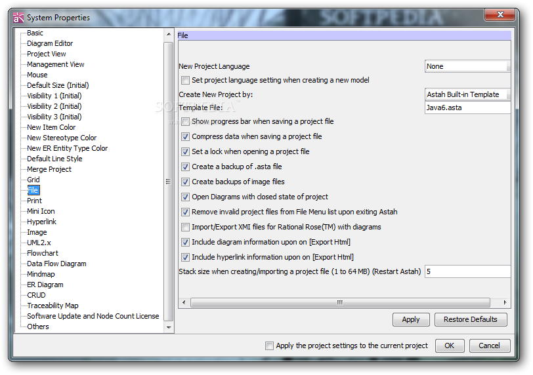
Task: Open Traceability Map settings
Action: (x=53, y=306)
